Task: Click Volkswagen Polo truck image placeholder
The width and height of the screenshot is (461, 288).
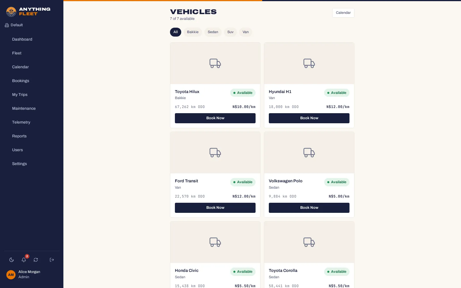Action: 309,153
